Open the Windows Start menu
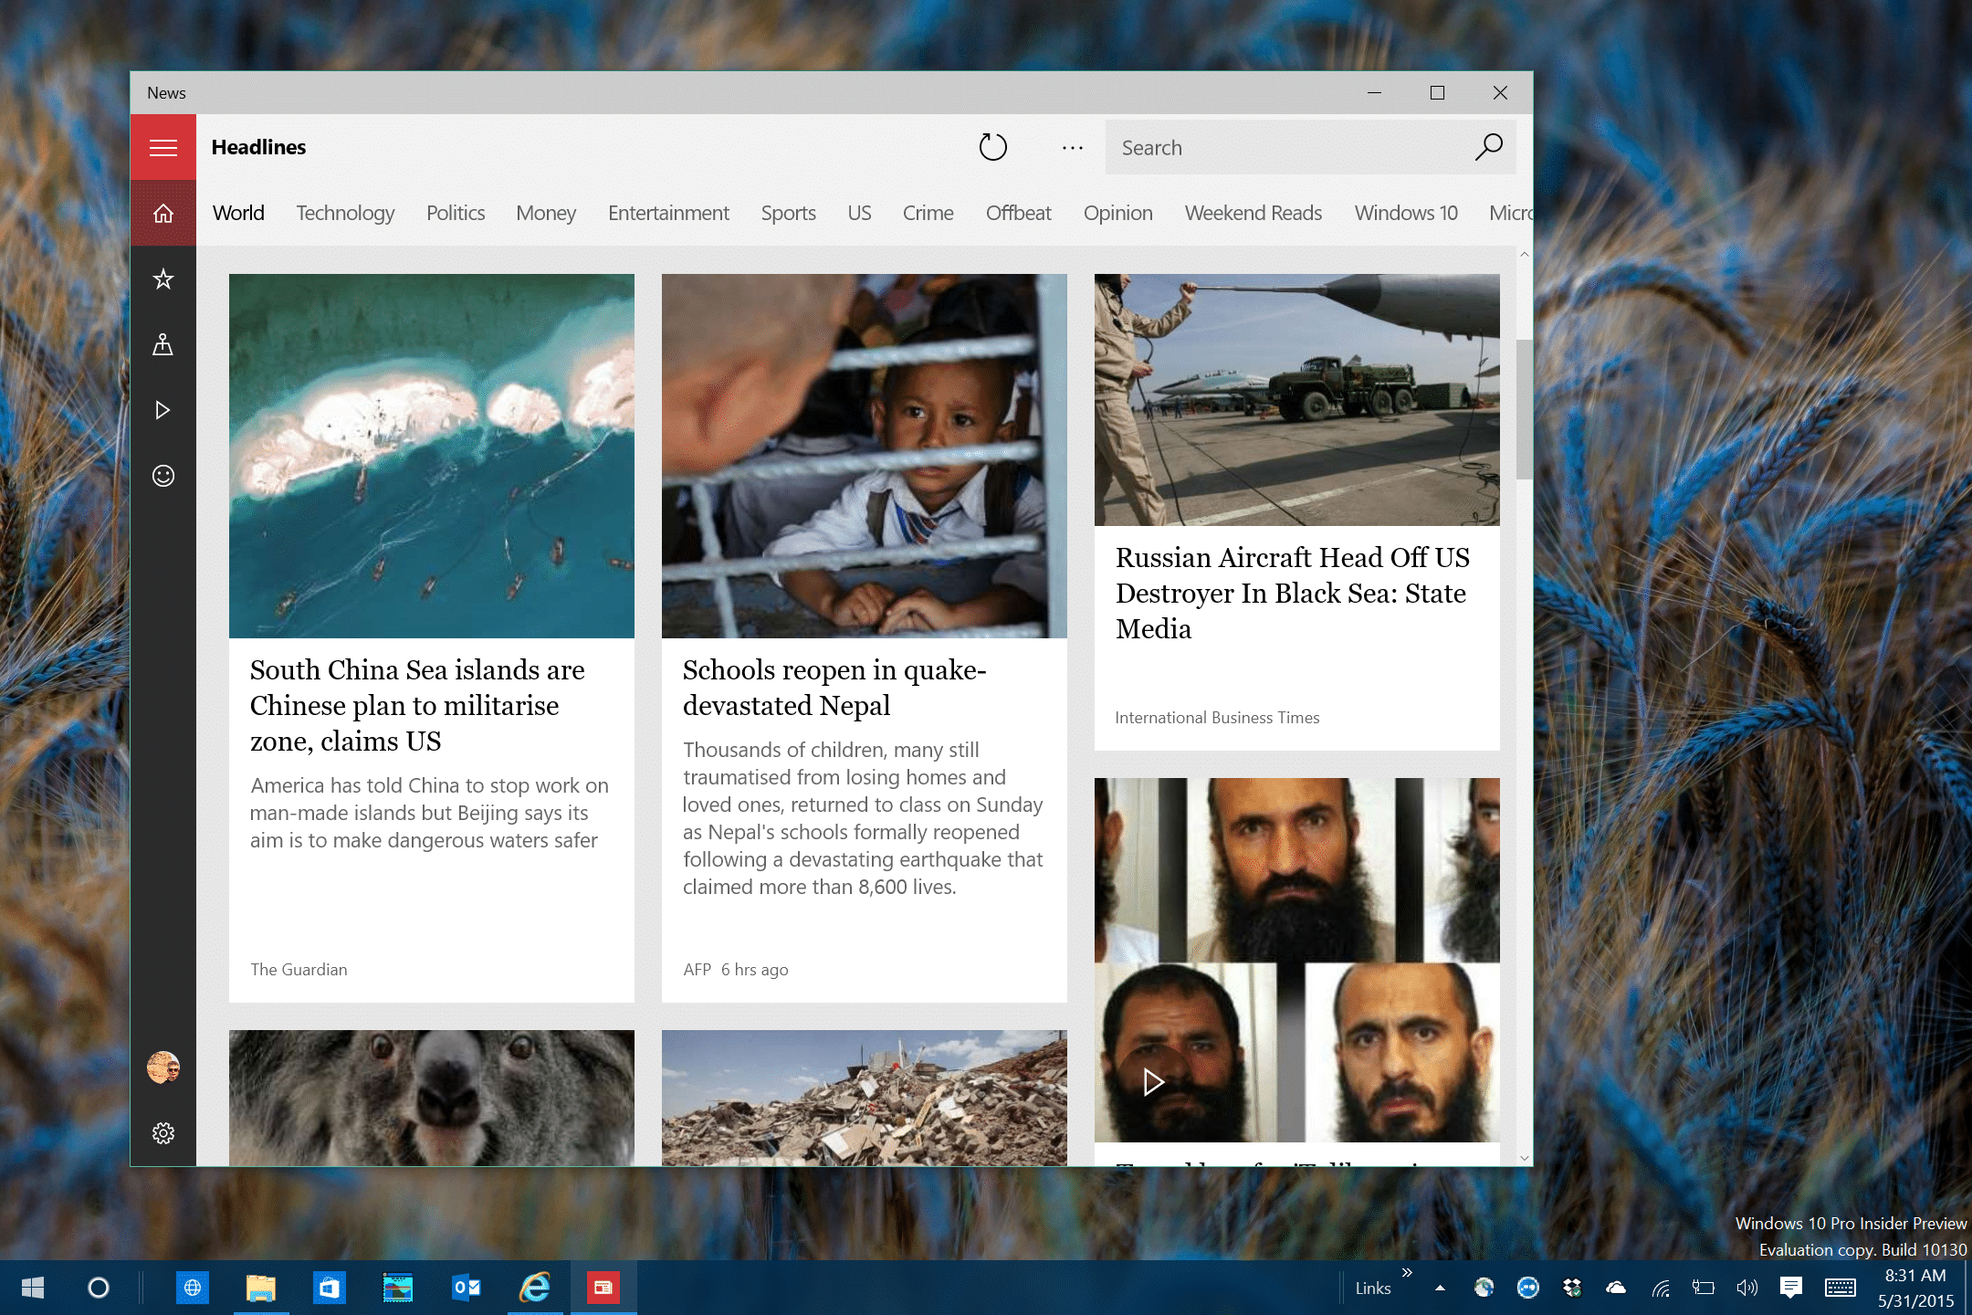The height and width of the screenshot is (1315, 1972). click(33, 1288)
